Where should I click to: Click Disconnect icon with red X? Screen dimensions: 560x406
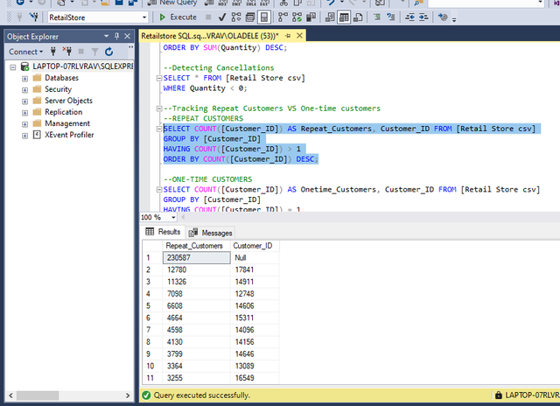(x=67, y=52)
